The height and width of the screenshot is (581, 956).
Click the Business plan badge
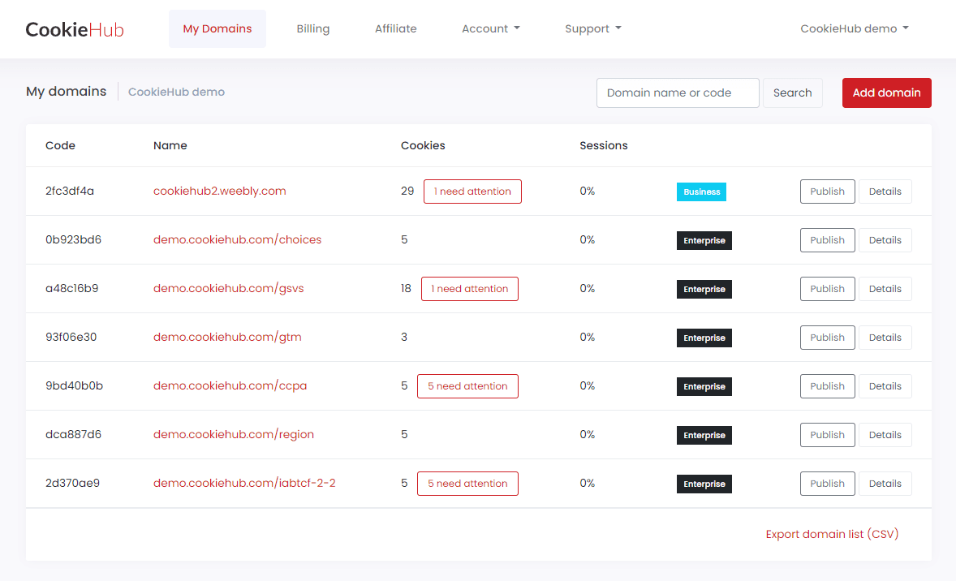pos(701,192)
